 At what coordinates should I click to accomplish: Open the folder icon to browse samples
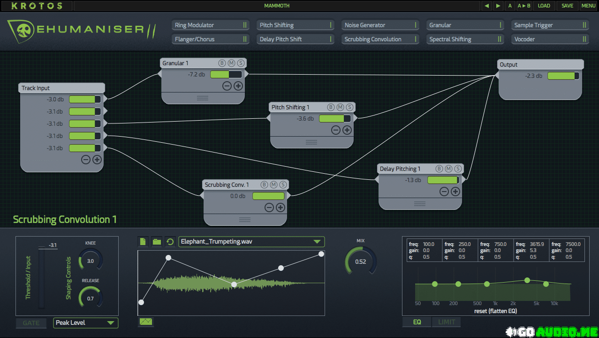157,242
